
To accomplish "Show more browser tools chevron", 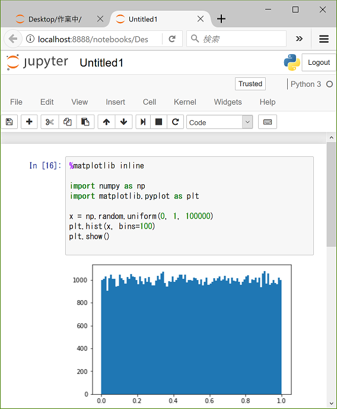I will pyautogui.click(x=299, y=39).
